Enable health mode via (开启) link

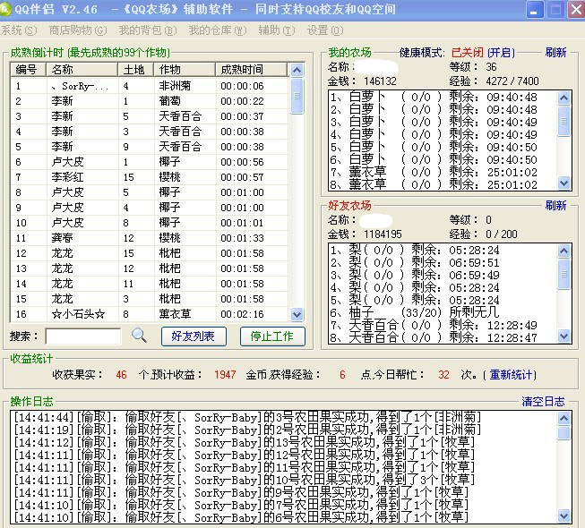(x=501, y=53)
